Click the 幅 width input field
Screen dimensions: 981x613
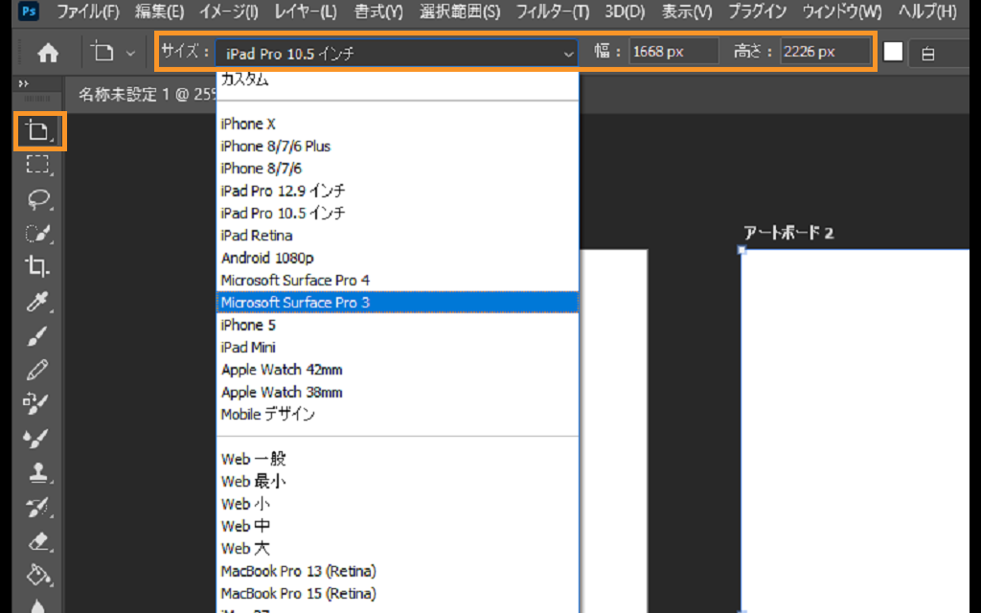[673, 52]
